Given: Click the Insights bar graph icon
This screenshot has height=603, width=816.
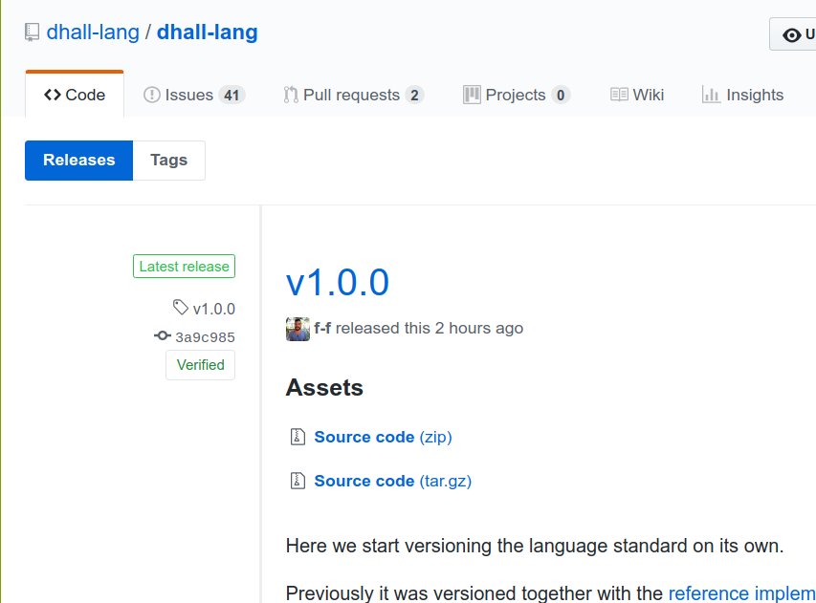Looking at the screenshot, I should 711,95.
